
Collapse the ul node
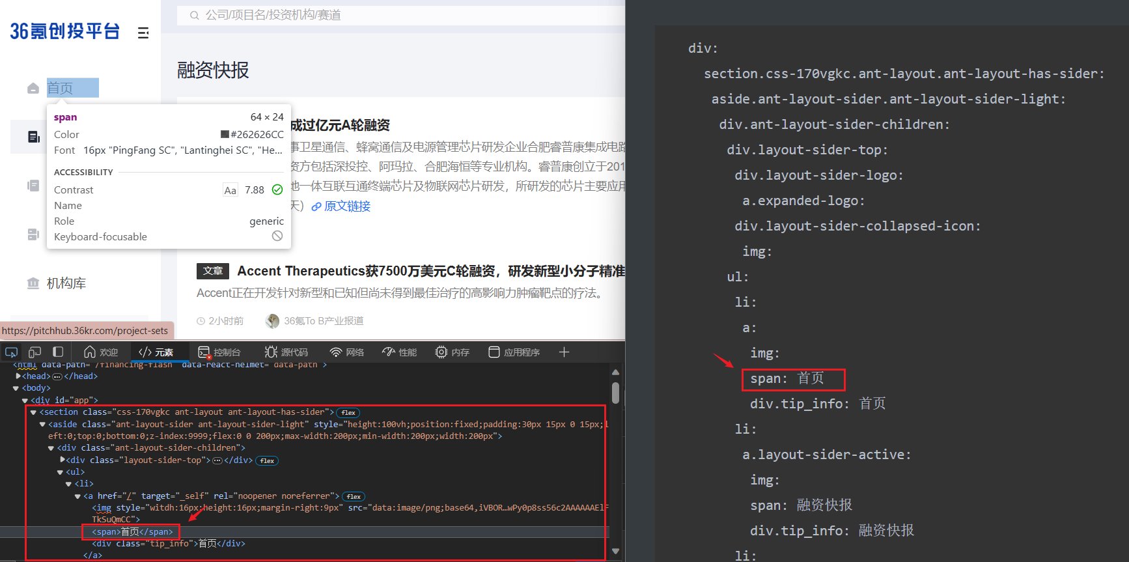(x=60, y=472)
